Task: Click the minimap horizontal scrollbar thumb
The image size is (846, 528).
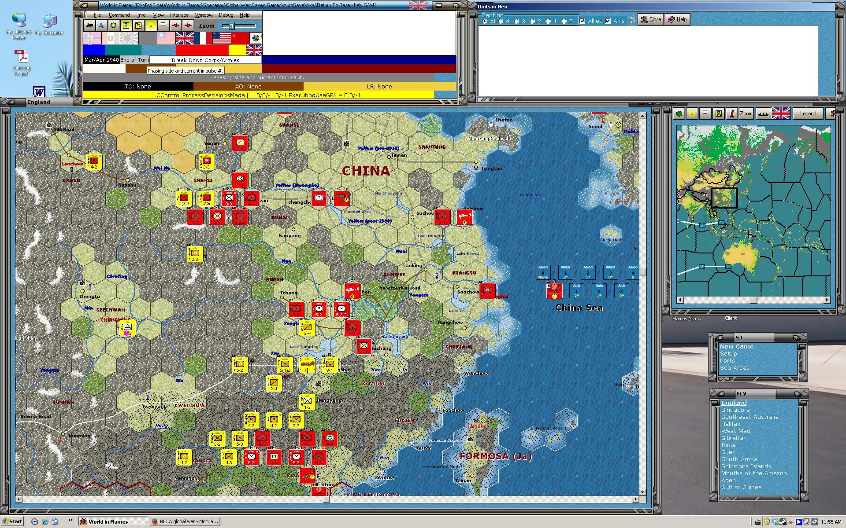Action: coord(754,300)
